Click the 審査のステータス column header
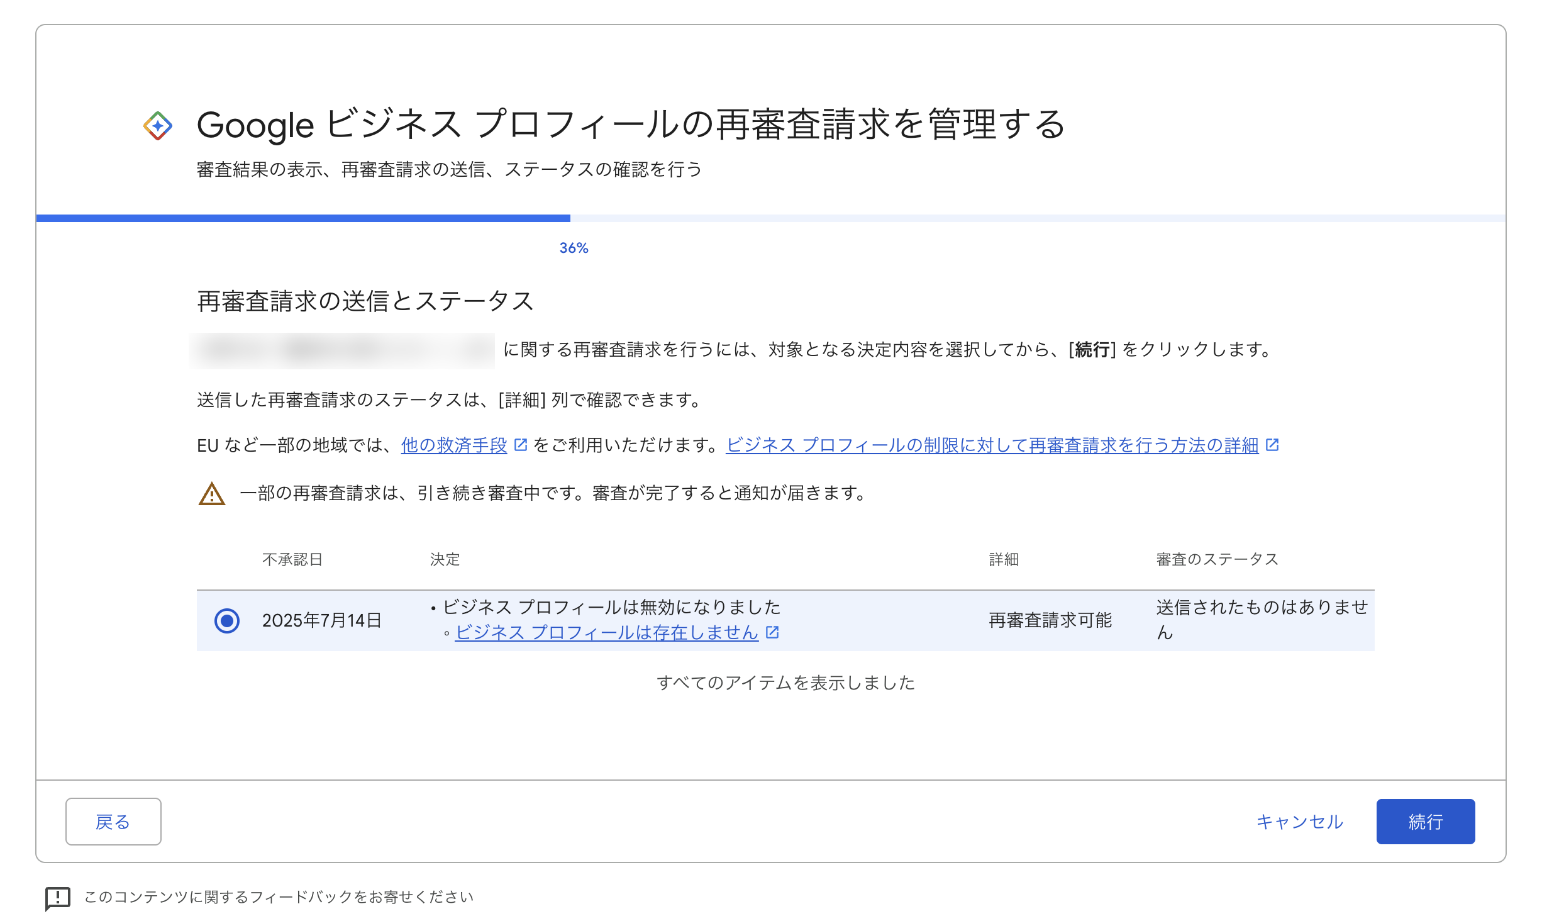This screenshot has height=921, width=1542. click(x=1218, y=559)
